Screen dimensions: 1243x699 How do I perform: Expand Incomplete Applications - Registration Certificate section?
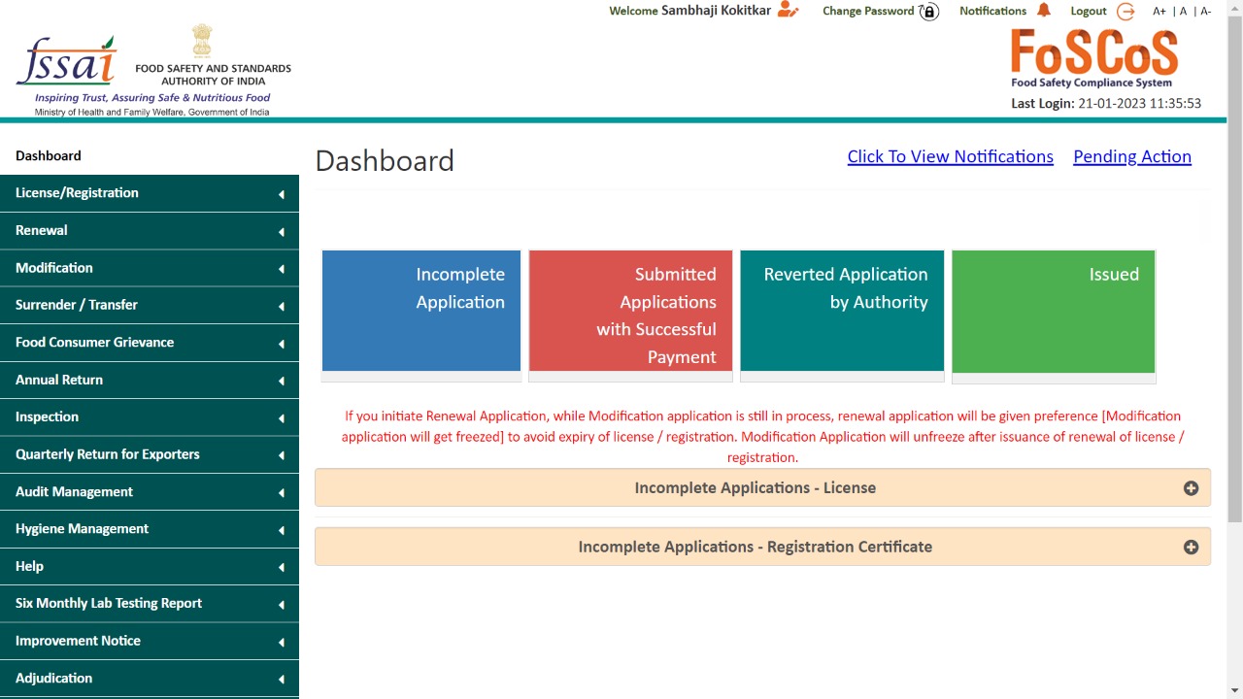click(762, 547)
